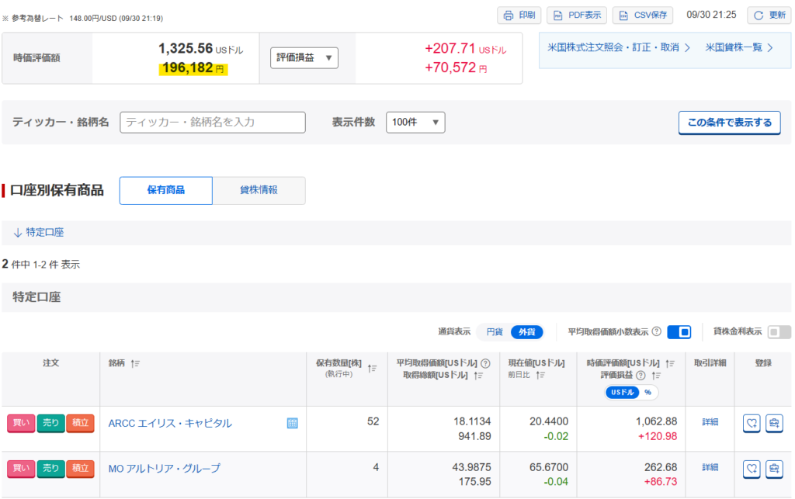795x499 pixels.
Task: Add ARCC to favorites with heart icon
Action: pos(751,423)
